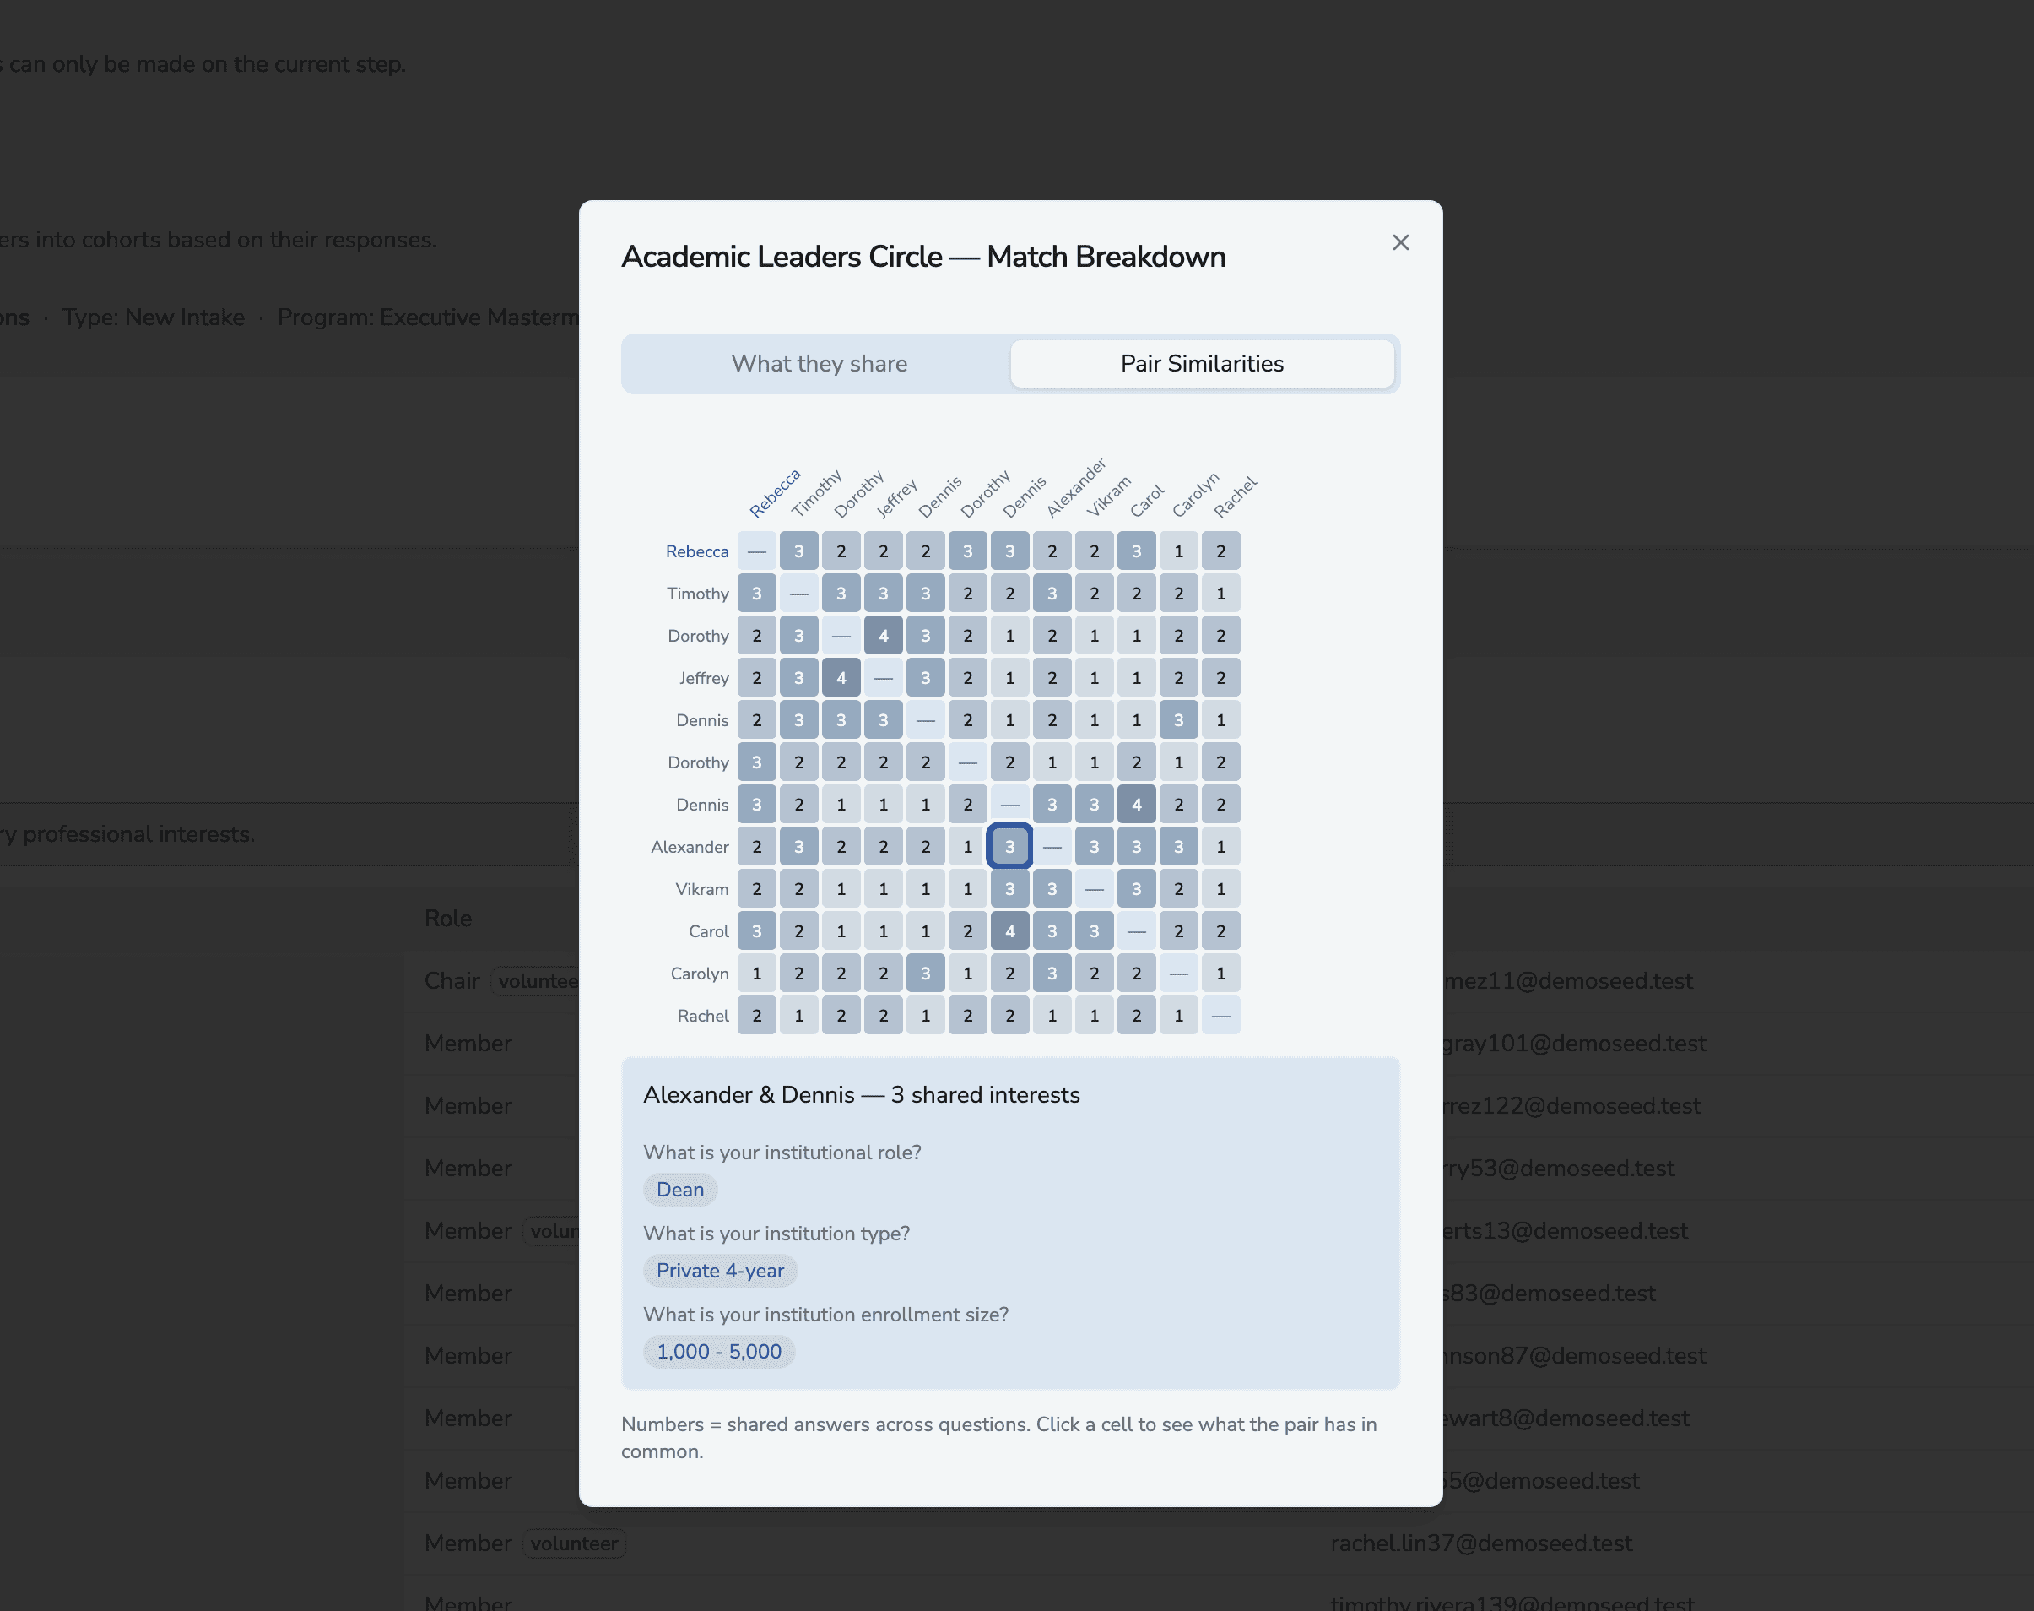Click Rebecca row label in matrix
Viewport: 2034px width, 1611px height.
point(696,552)
